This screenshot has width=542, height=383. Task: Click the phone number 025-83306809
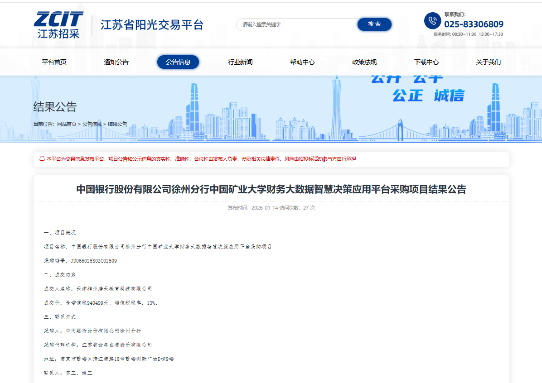tap(474, 24)
